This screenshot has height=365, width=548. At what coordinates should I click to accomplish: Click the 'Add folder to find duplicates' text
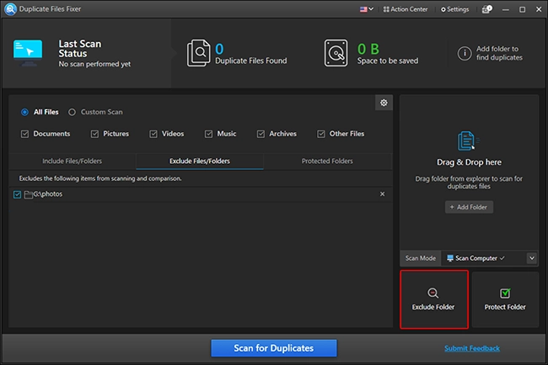[x=499, y=53]
